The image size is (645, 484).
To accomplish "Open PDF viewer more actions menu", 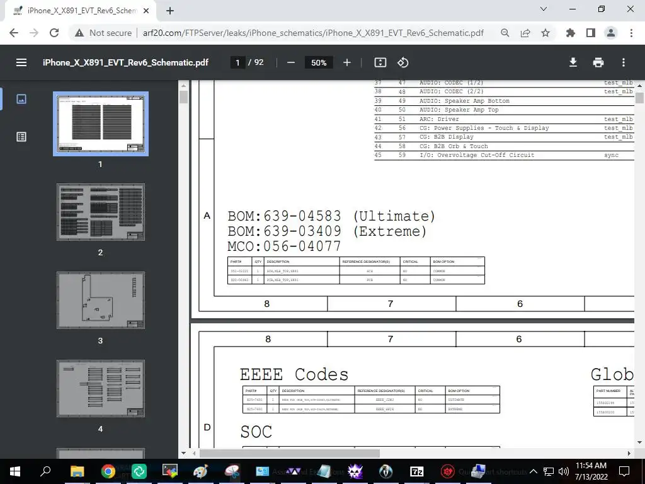I will pos(623,62).
